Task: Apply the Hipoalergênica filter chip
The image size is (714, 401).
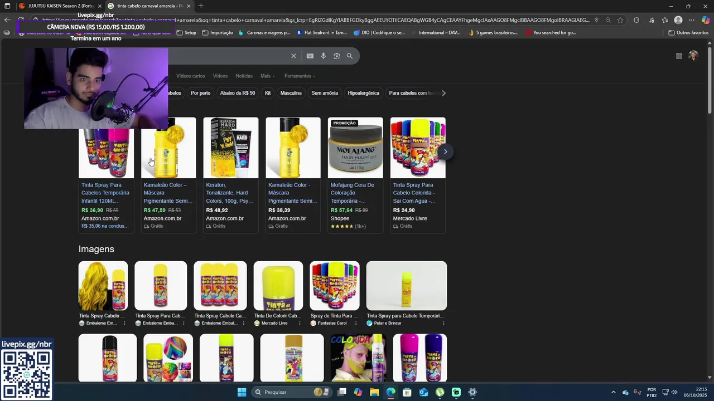Action: [364, 93]
